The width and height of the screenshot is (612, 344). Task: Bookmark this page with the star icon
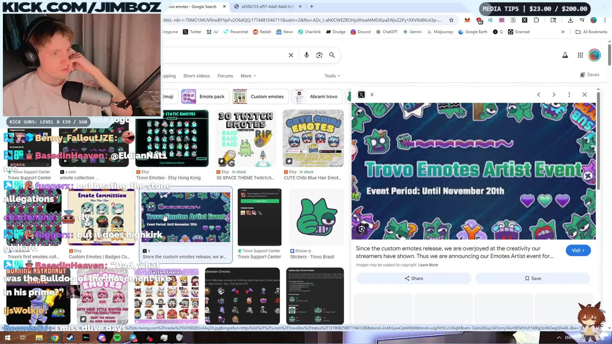[451, 20]
